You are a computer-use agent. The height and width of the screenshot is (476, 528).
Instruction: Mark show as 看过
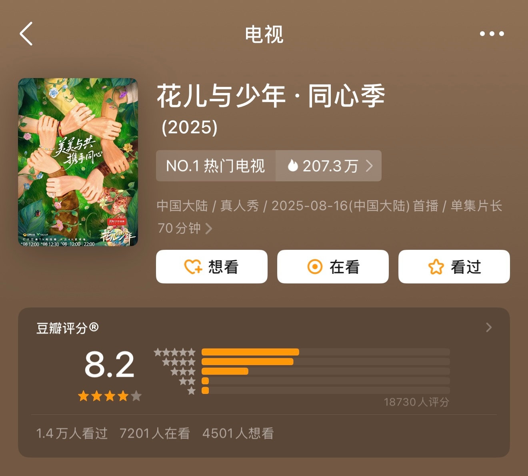point(454,267)
